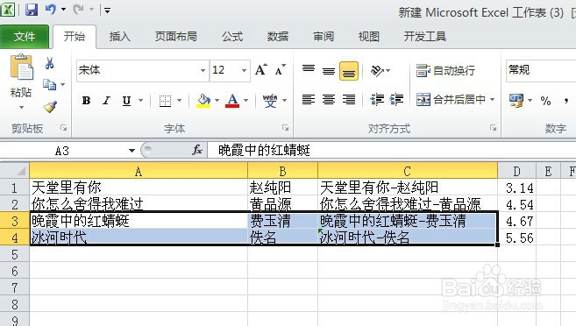Screen dimensions: 576x326
Task: Apply the yellow fill color bucket
Action: coord(203,101)
